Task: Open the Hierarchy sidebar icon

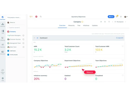Action: [x=3, y=25]
